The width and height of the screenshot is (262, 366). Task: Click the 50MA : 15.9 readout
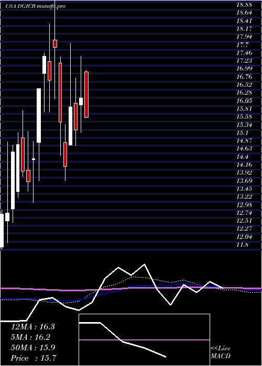[x=33, y=348]
